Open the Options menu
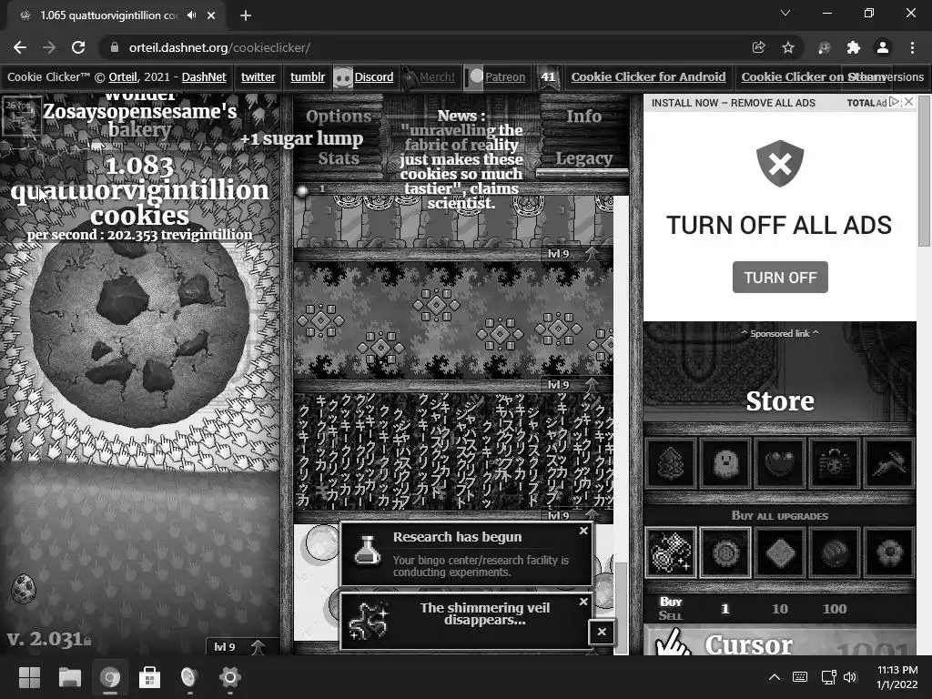The width and height of the screenshot is (932, 699). (339, 116)
